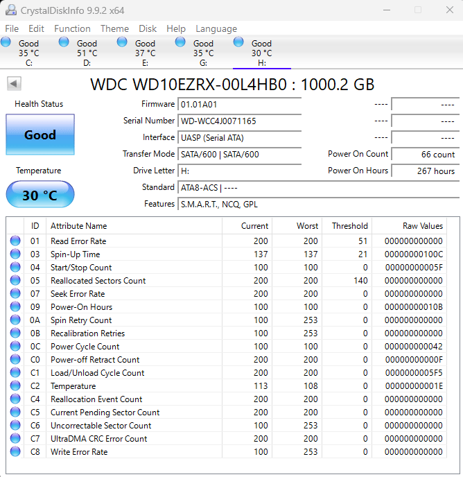Open the Disk menu
Screen dimensions: 463x477
click(x=148, y=28)
